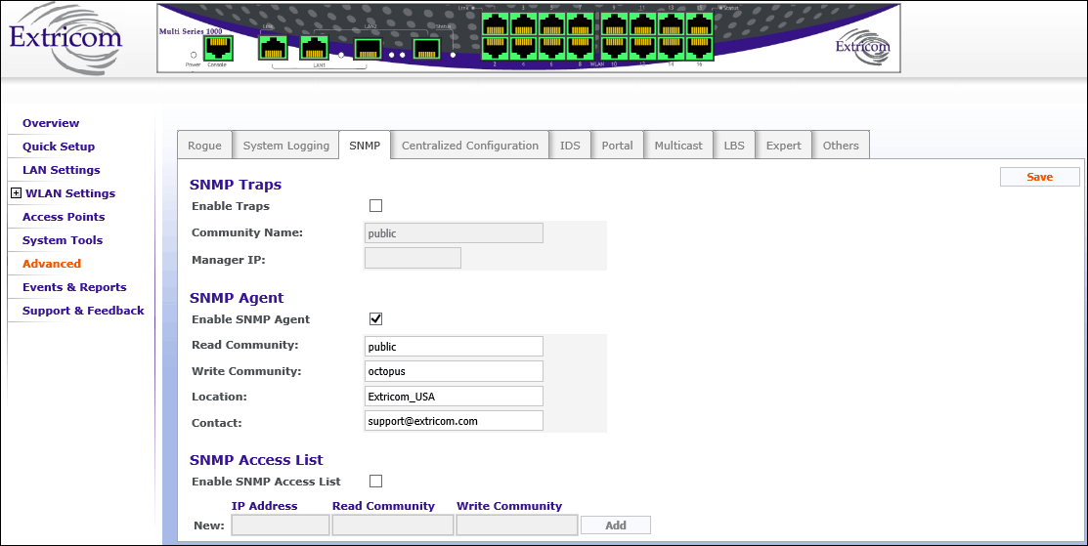Go to Support & Feedback
This screenshot has width=1088, height=546.
click(83, 311)
